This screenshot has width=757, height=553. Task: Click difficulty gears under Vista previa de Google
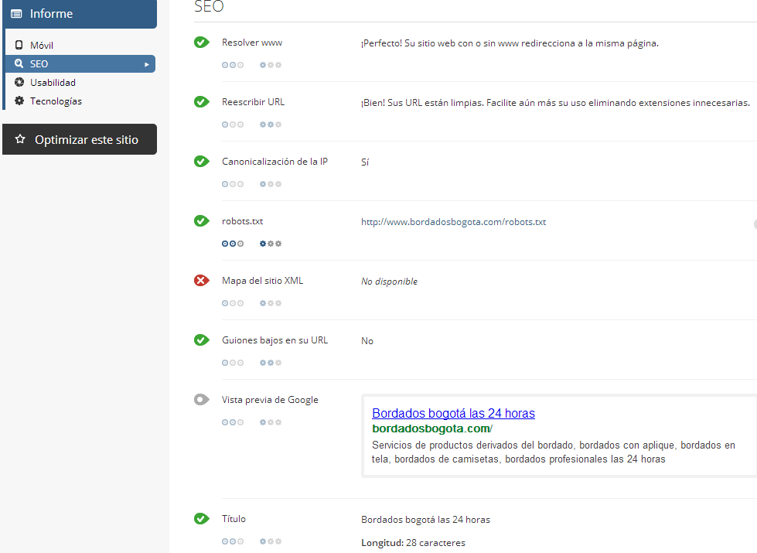[x=271, y=422]
